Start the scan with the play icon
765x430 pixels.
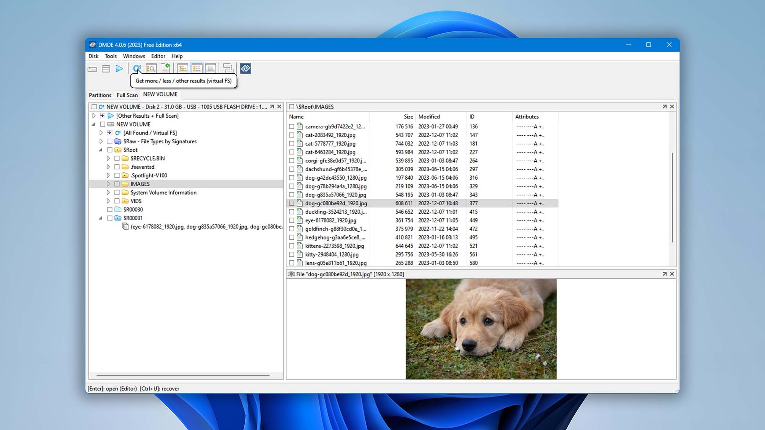click(x=119, y=68)
